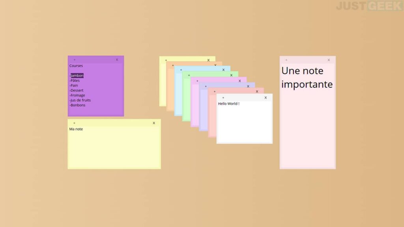Click the -Pain line in Courses note
The width and height of the screenshot is (404, 227).
tap(74, 85)
